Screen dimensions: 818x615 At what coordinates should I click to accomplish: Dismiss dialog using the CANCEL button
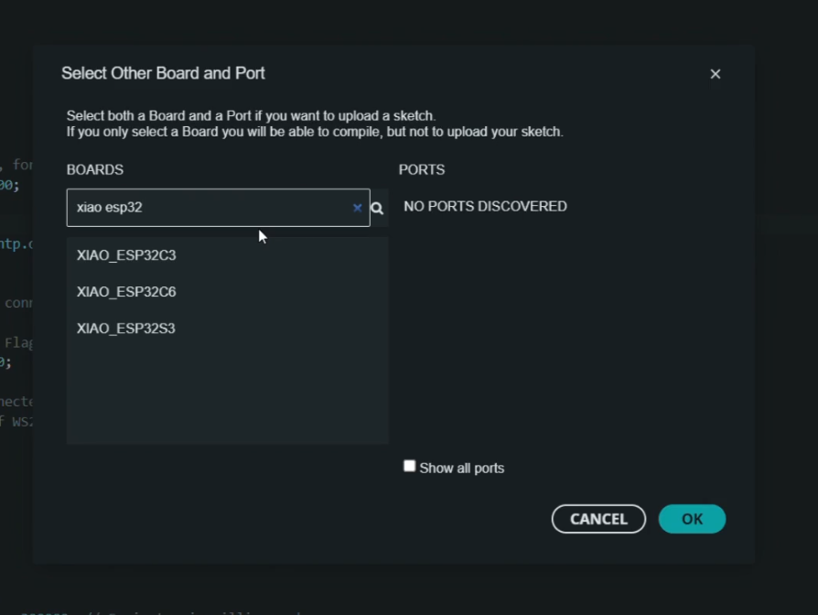598,519
